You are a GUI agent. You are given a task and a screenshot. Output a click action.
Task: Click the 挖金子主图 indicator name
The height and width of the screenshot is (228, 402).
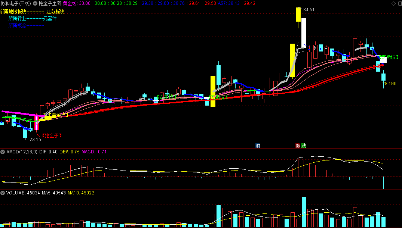[50, 3]
